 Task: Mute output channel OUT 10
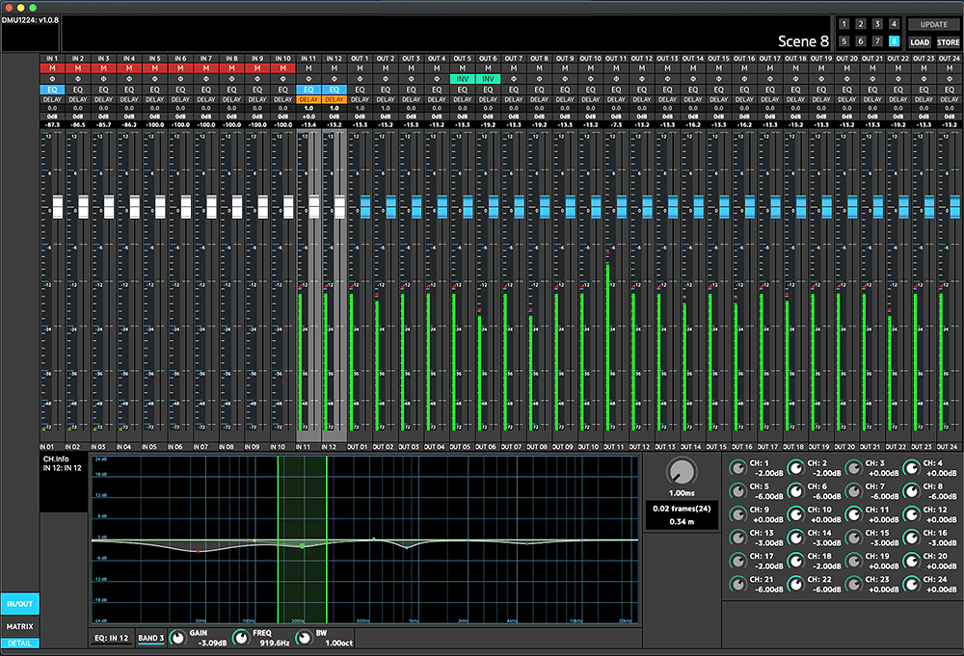click(x=590, y=68)
